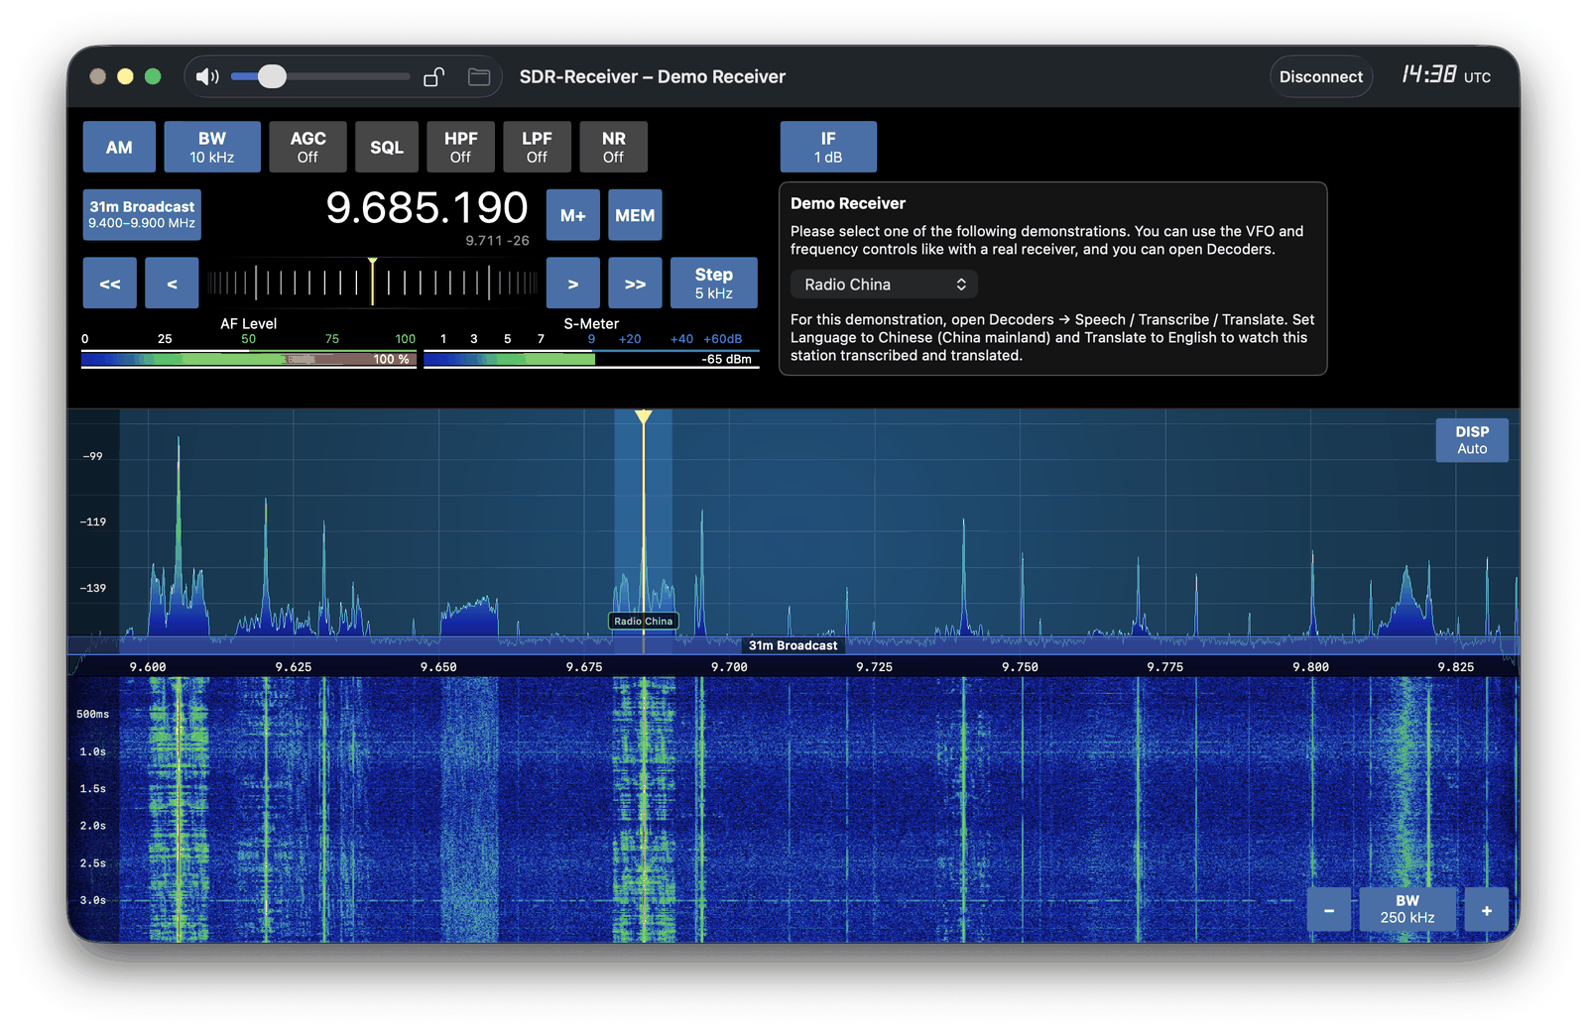Image resolution: width=1587 pixels, height=1031 pixels.
Task: Tune down one step with < button
Action: point(172,284)
